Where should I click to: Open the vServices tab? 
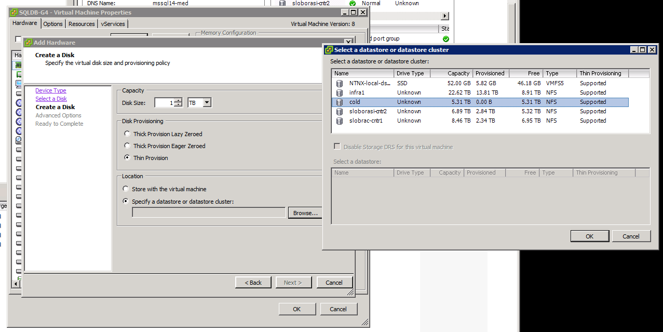tap(113, 24)
